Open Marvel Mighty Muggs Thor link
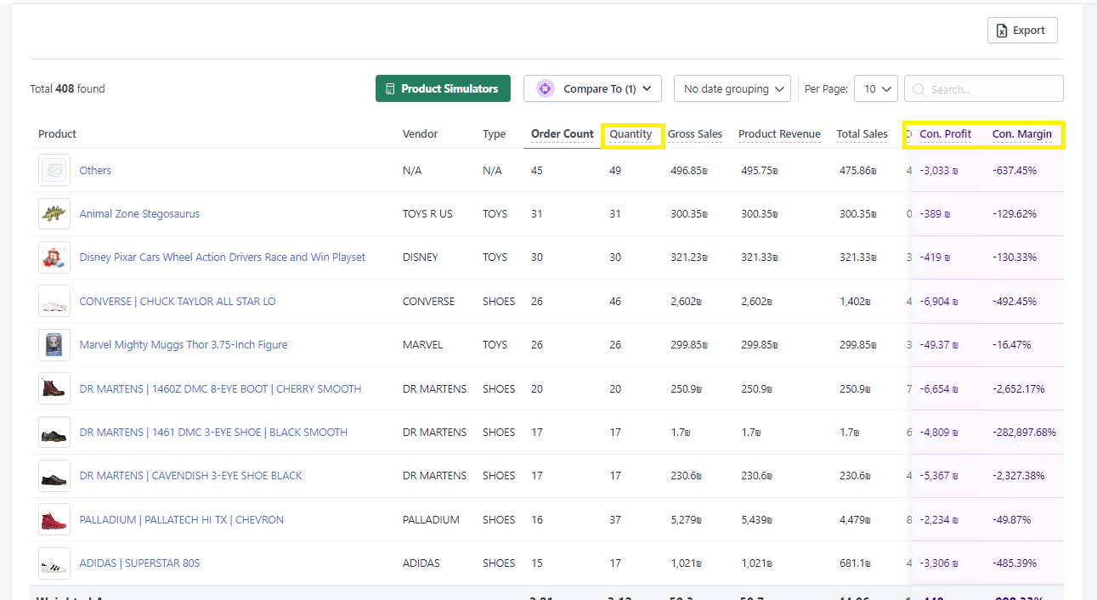 tap(184, 344)
